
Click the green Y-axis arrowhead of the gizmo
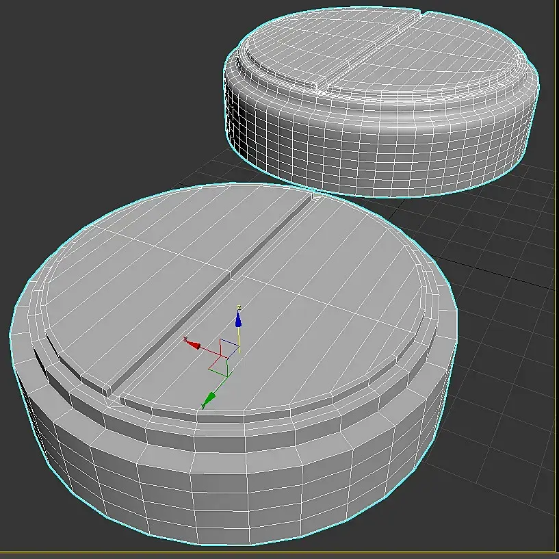point(210,398)
